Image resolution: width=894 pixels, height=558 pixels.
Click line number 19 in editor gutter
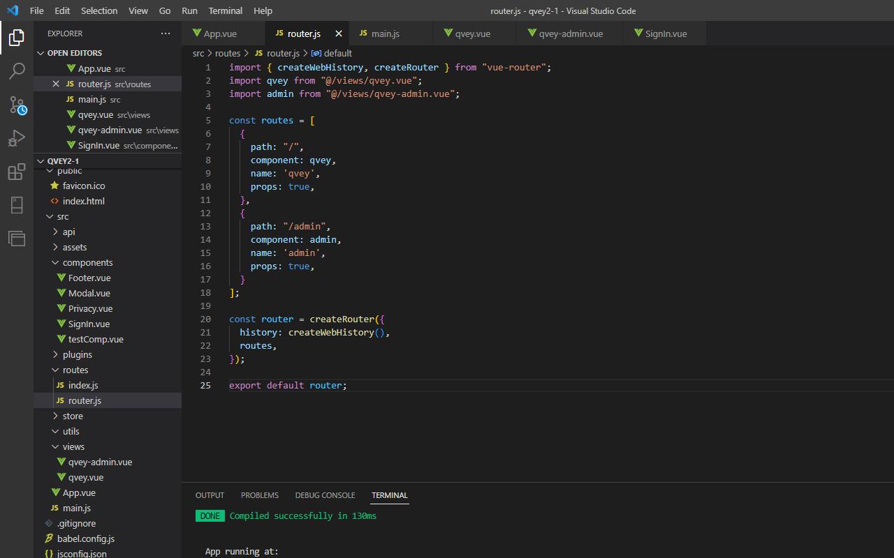tap(205, 306)
